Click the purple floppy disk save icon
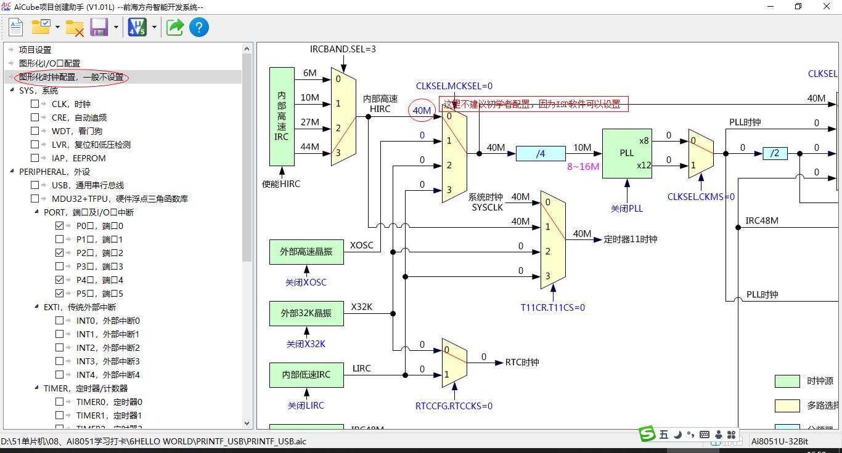Image resolution: width=842 pixels, height=453 pixels. (x=99, y=27)
